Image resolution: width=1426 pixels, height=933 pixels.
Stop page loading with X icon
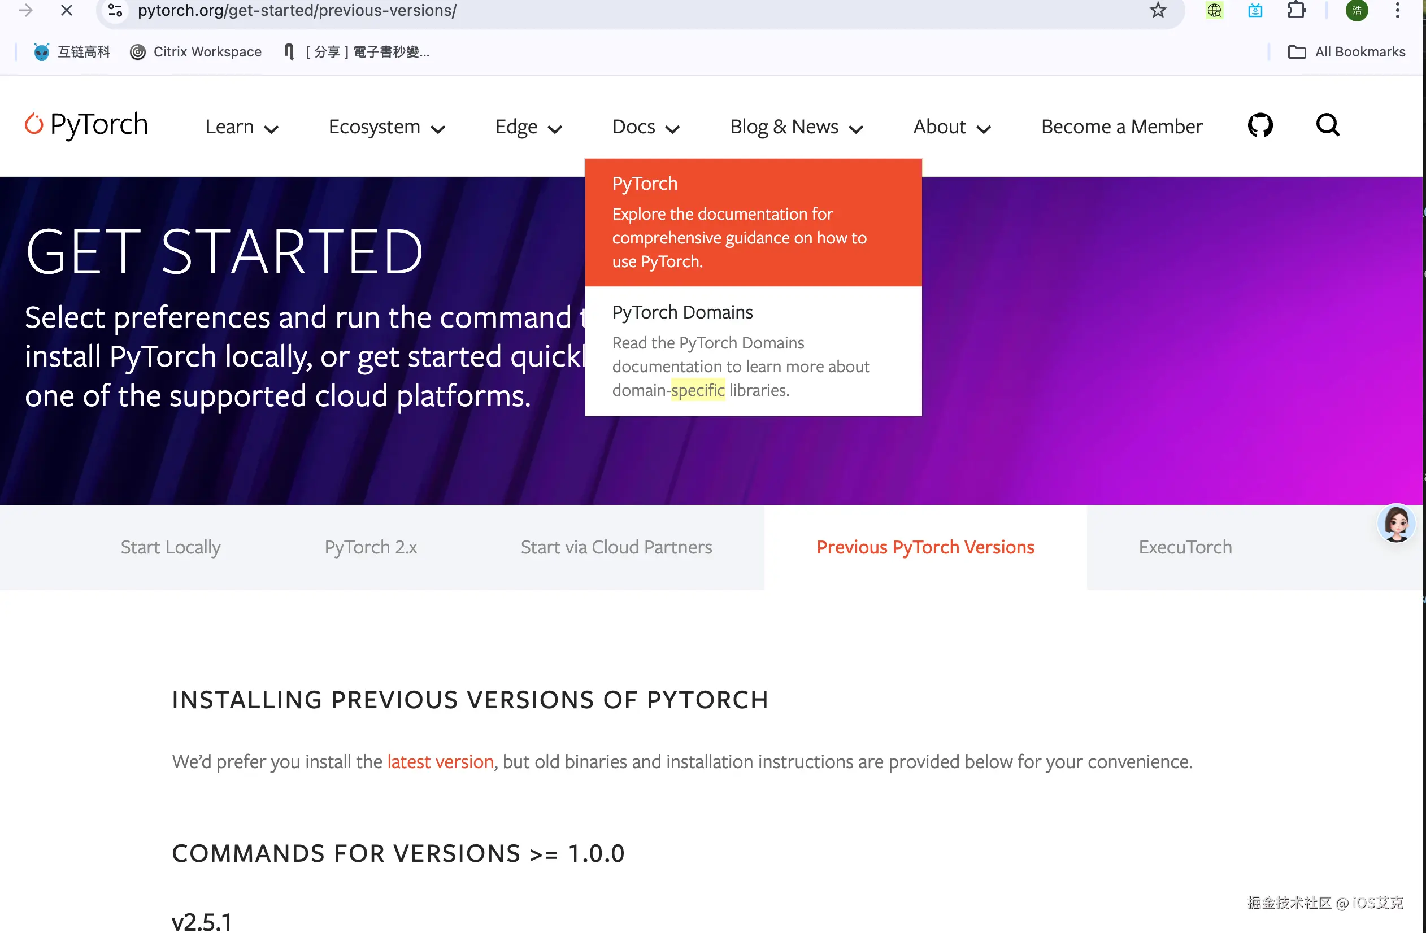(67, 10)
